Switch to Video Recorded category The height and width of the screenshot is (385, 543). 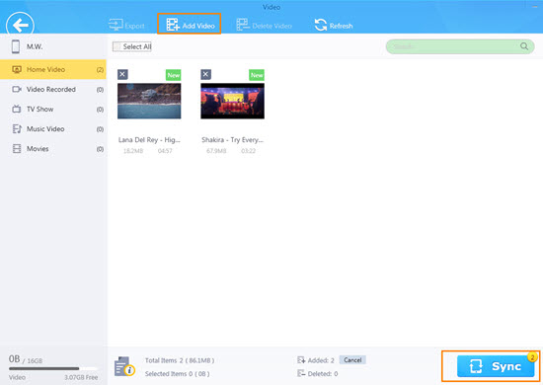pyautogui.click(x=53, y=89)
